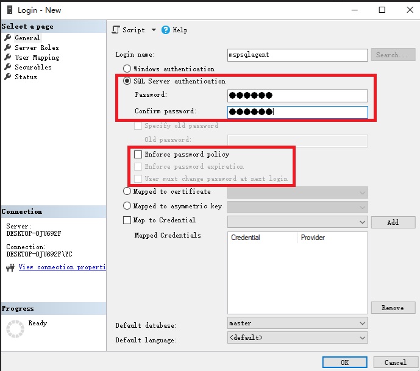Viewport: 420px width, 371px height.
Task: Select the General page wrench icon
Action: coord(8,38)
